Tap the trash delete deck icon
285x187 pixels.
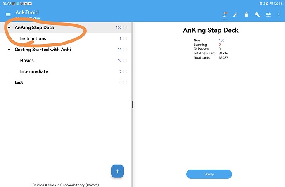(246, 14)
